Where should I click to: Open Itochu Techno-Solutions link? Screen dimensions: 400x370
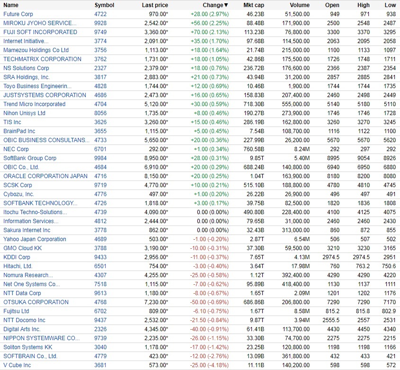pos(35,212)
